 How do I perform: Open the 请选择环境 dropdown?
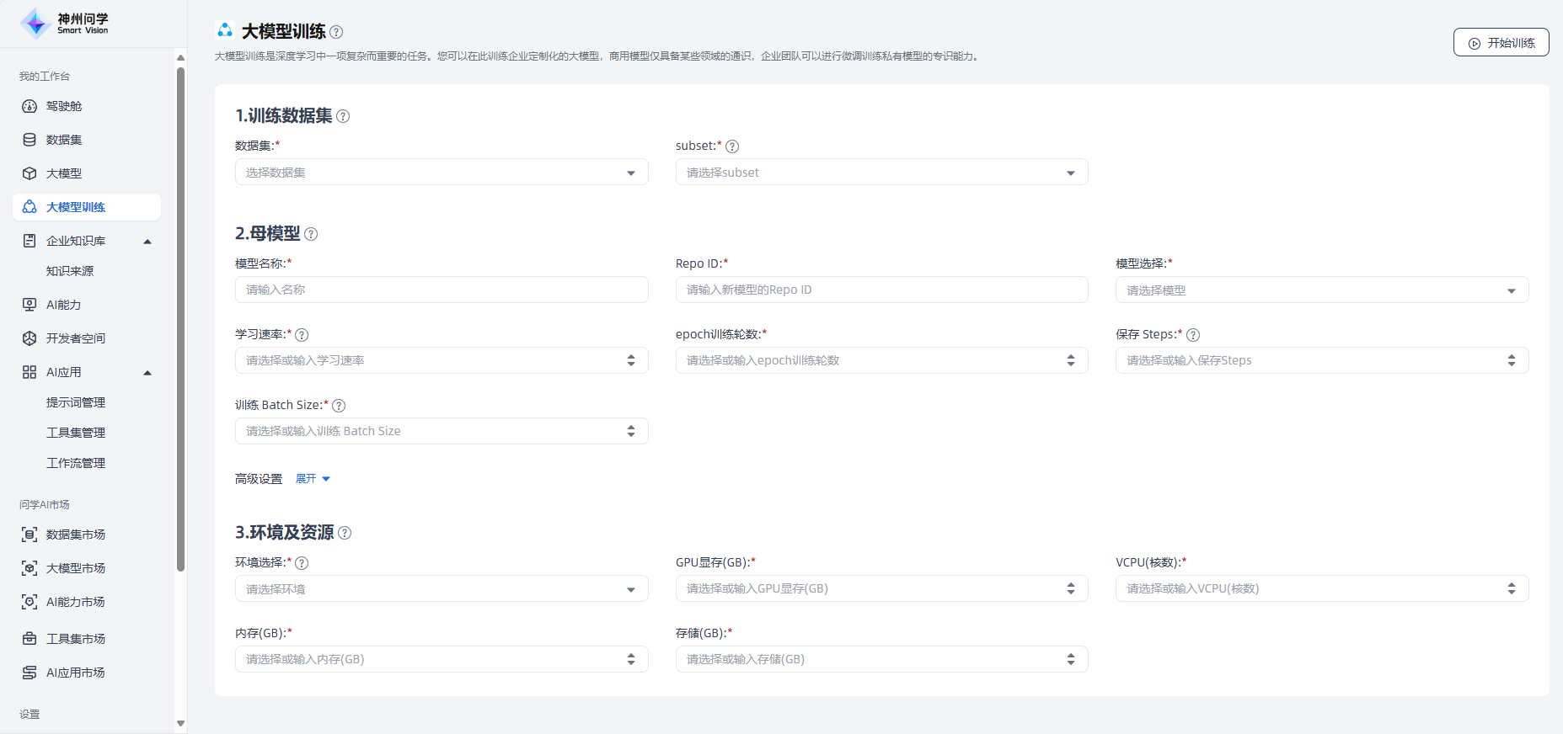[x=441, y=589]
